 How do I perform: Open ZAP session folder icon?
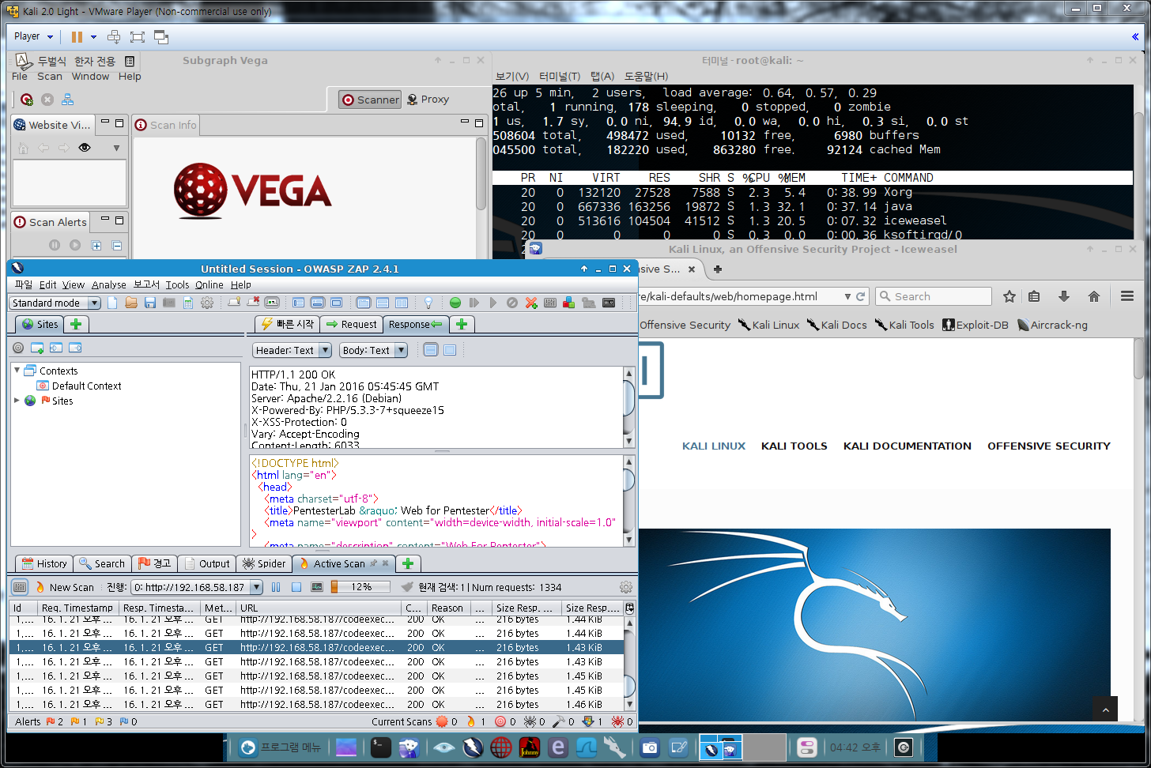click(x=131, y=303)
